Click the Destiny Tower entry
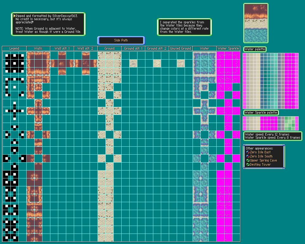305x244 pixels. [x=260, y=164]
